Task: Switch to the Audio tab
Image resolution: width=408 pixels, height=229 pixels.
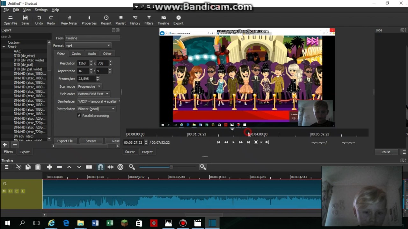Action: click(x=92, y=54)
